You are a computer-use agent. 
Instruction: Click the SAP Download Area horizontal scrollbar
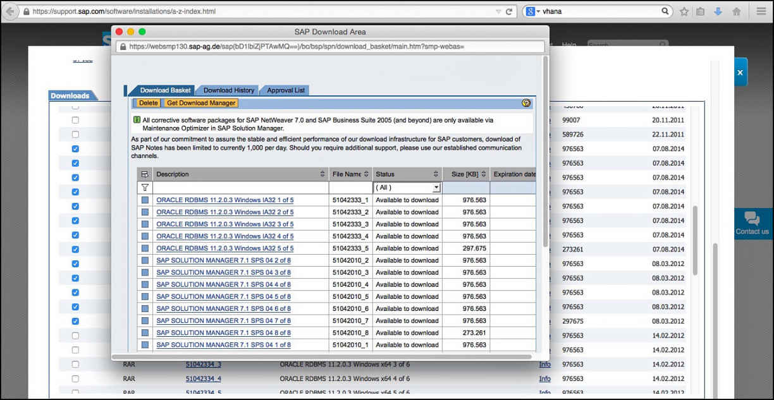click(321, 356)
